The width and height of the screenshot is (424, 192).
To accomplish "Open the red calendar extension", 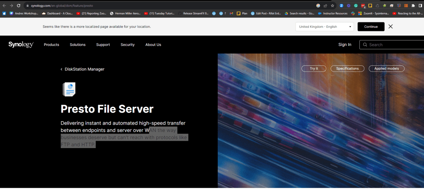I will (363, 5).
